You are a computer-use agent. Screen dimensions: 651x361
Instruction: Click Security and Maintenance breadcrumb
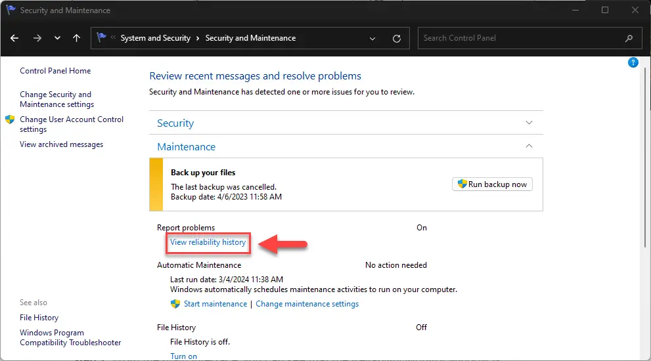(x=250, y=38)
